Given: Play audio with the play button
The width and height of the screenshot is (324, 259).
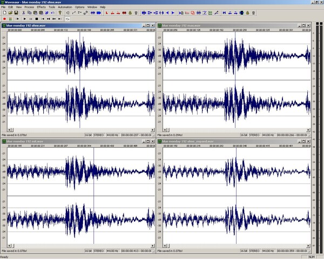Looking at the screenshot, I should point(25,19).
